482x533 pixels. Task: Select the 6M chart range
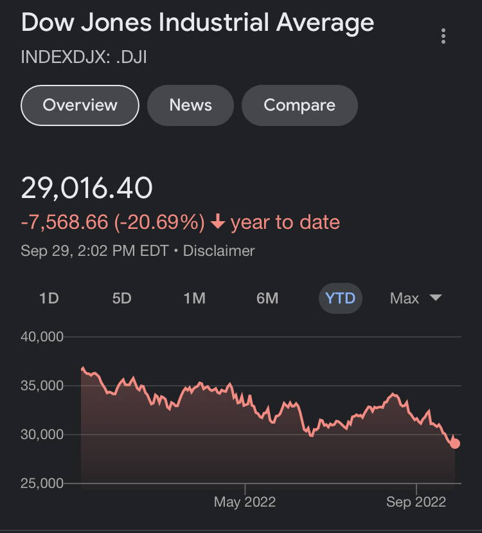267,298
